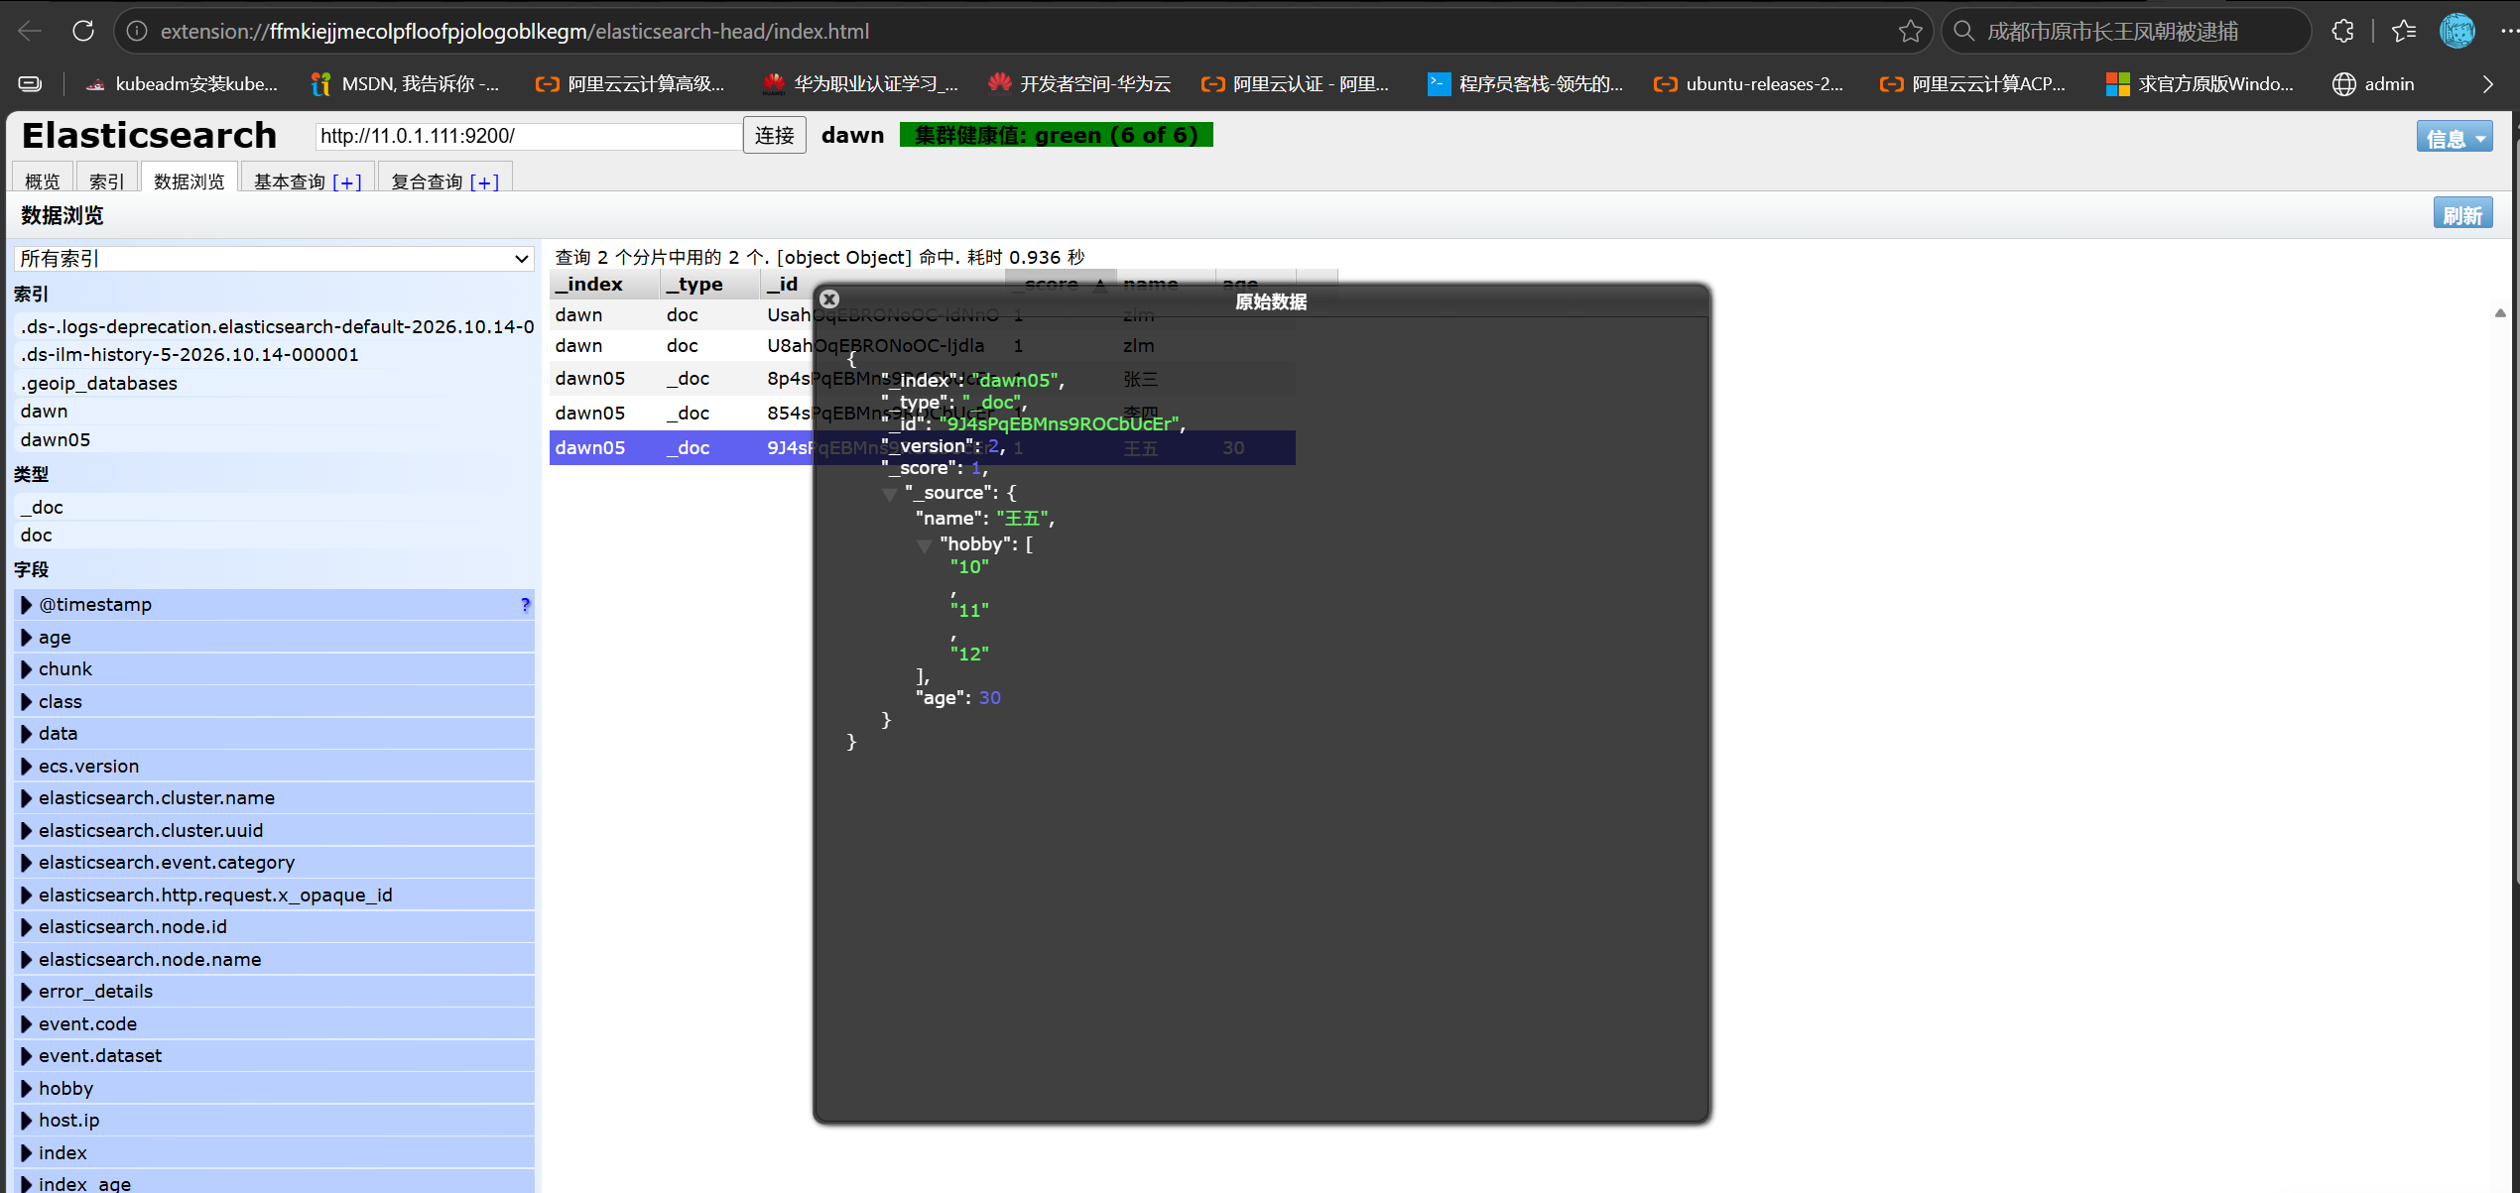Image resolution: width=2520 pixels, height=1193 pixels.
Task: Edit the cluster URL http://11.0.1.111:9200/ field
Action: pos(528,136)
